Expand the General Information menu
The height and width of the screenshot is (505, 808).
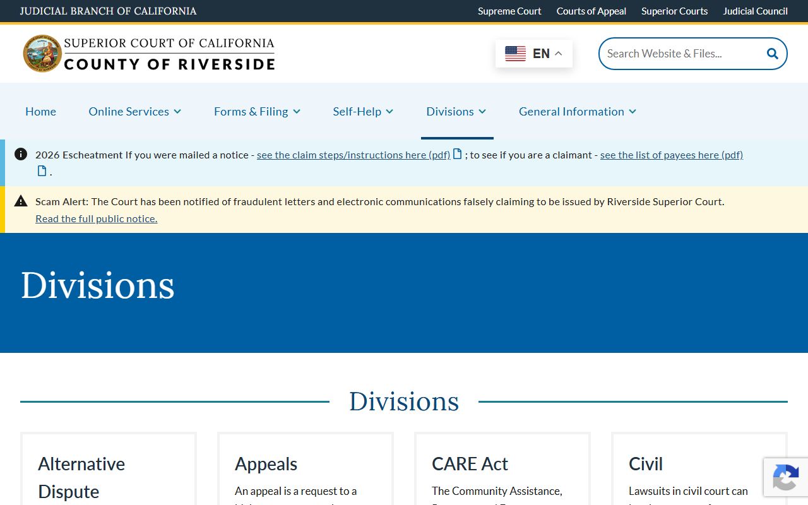[578, 111]
